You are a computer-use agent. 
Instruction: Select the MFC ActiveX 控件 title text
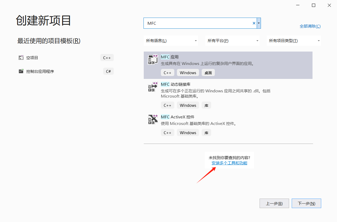coord(177,117)
